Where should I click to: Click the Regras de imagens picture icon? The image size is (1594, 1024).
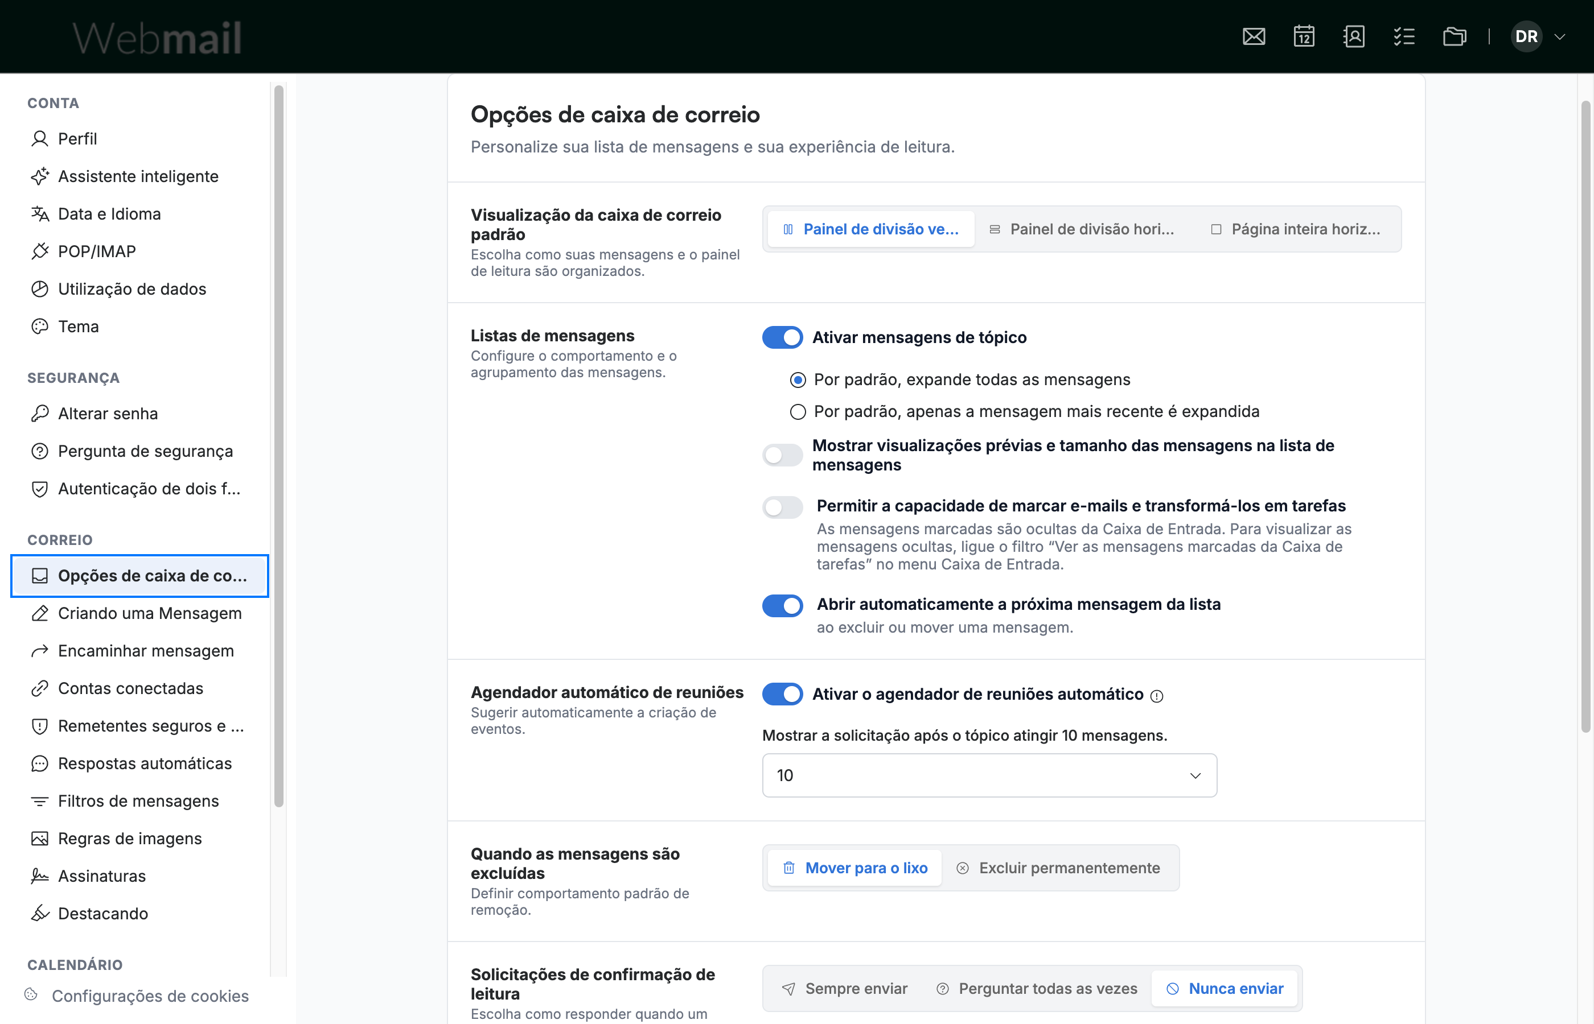pyautogui.click(x=40, y=839)
